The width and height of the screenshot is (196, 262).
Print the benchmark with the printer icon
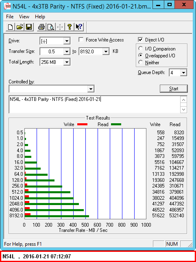(41, 27)
